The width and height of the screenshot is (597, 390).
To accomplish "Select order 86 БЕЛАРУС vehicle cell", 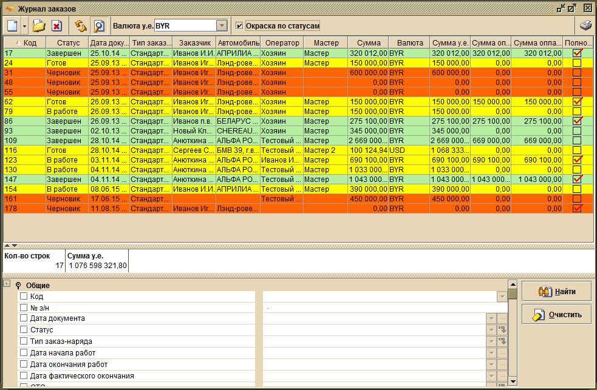I will coord(238,121).
